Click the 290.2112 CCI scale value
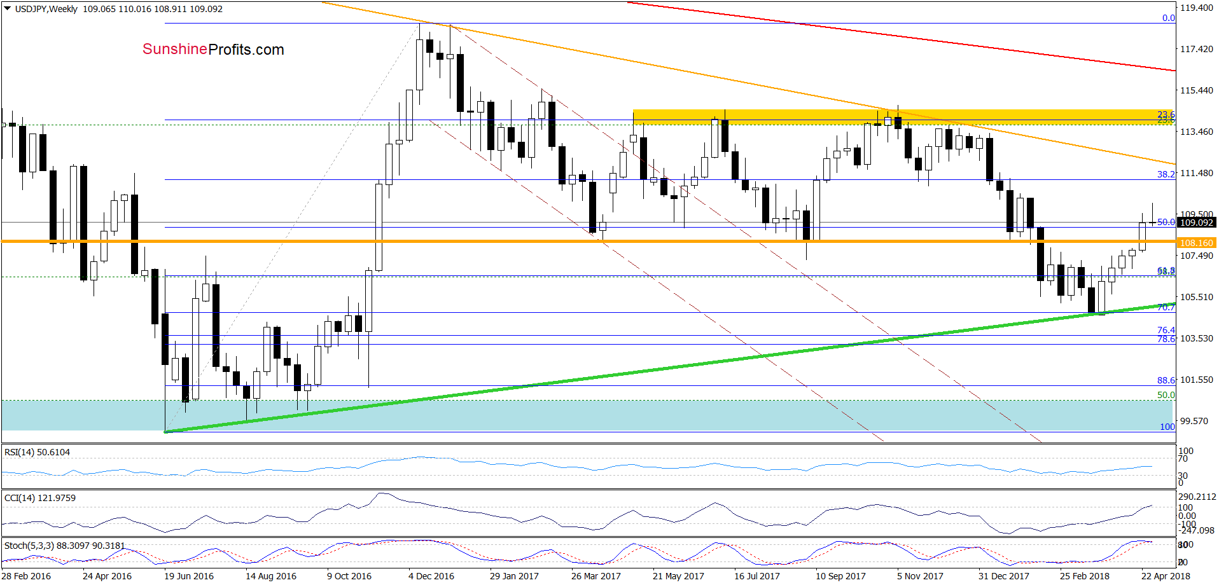The width and height of the screenshot is (1219, 585). pyautogui.click(x=1197, y=497)
